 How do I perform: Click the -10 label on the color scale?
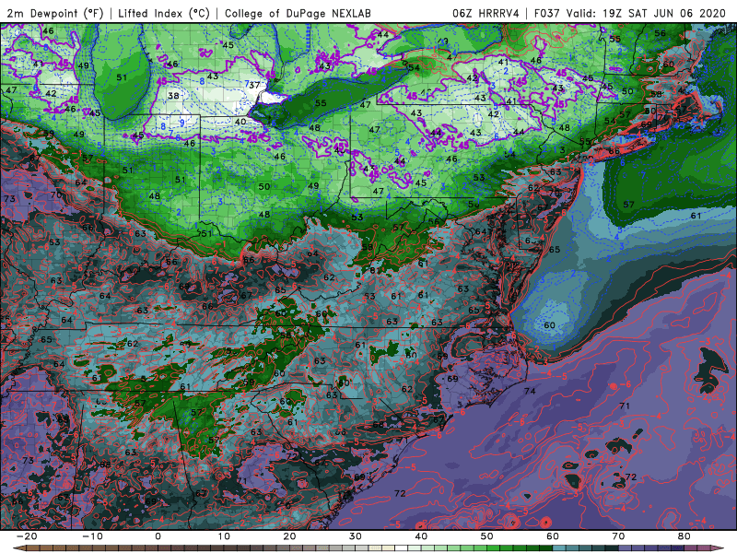92,536
